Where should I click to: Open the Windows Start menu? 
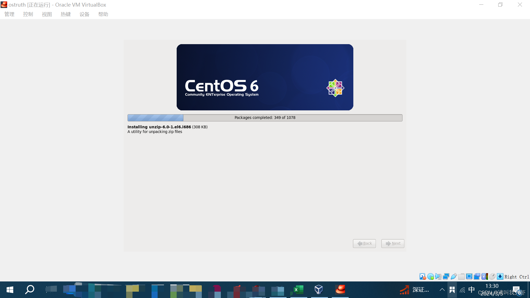(10, 290)
